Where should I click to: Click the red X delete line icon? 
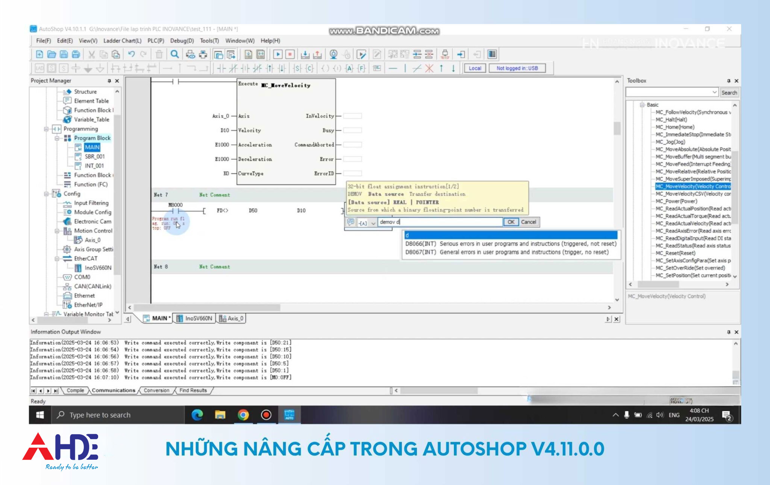point(429,68)
